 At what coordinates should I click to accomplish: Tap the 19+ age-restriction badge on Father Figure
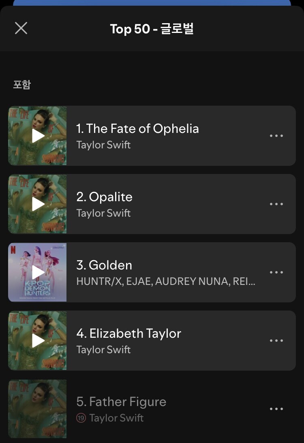[x=81, y=418]
